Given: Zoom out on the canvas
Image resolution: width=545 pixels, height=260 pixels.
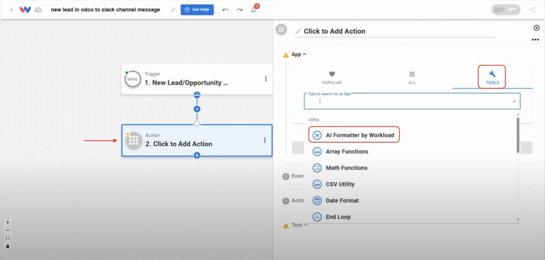Looking at the screenshot, I should pos(7,230).
